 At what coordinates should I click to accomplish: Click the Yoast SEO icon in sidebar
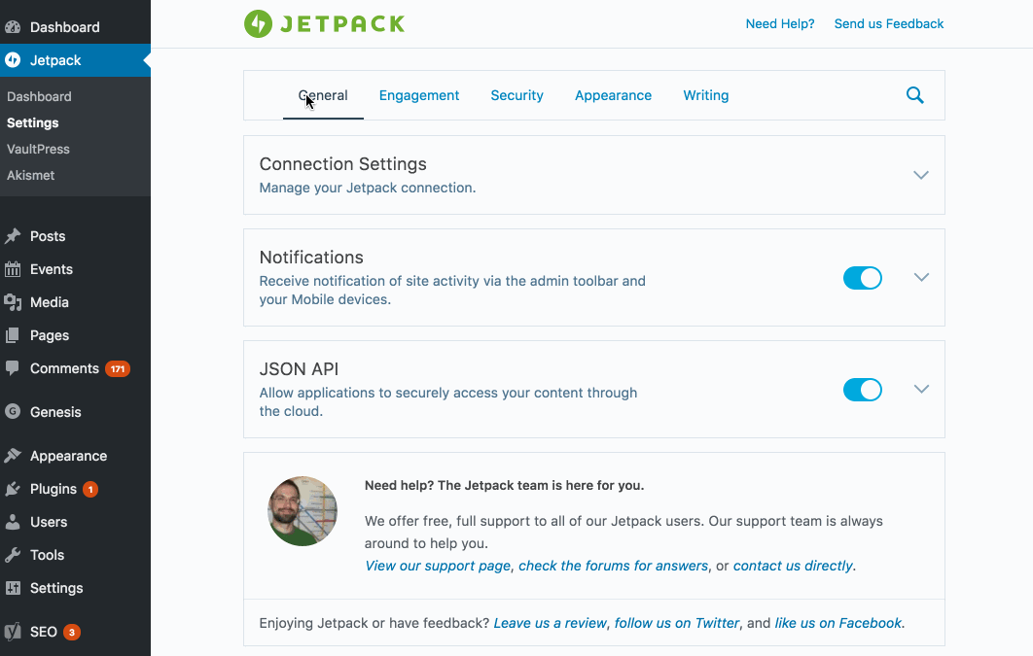(x=13, y=632)
